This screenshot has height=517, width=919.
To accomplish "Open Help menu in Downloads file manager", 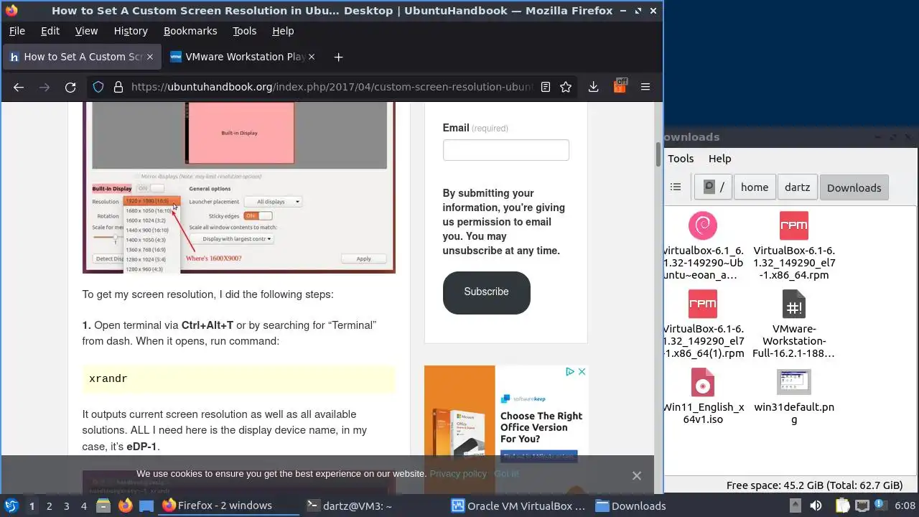I will pos(719,159).
